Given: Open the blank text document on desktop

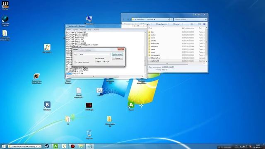Looking at the screenshot, I should (79, 93).
